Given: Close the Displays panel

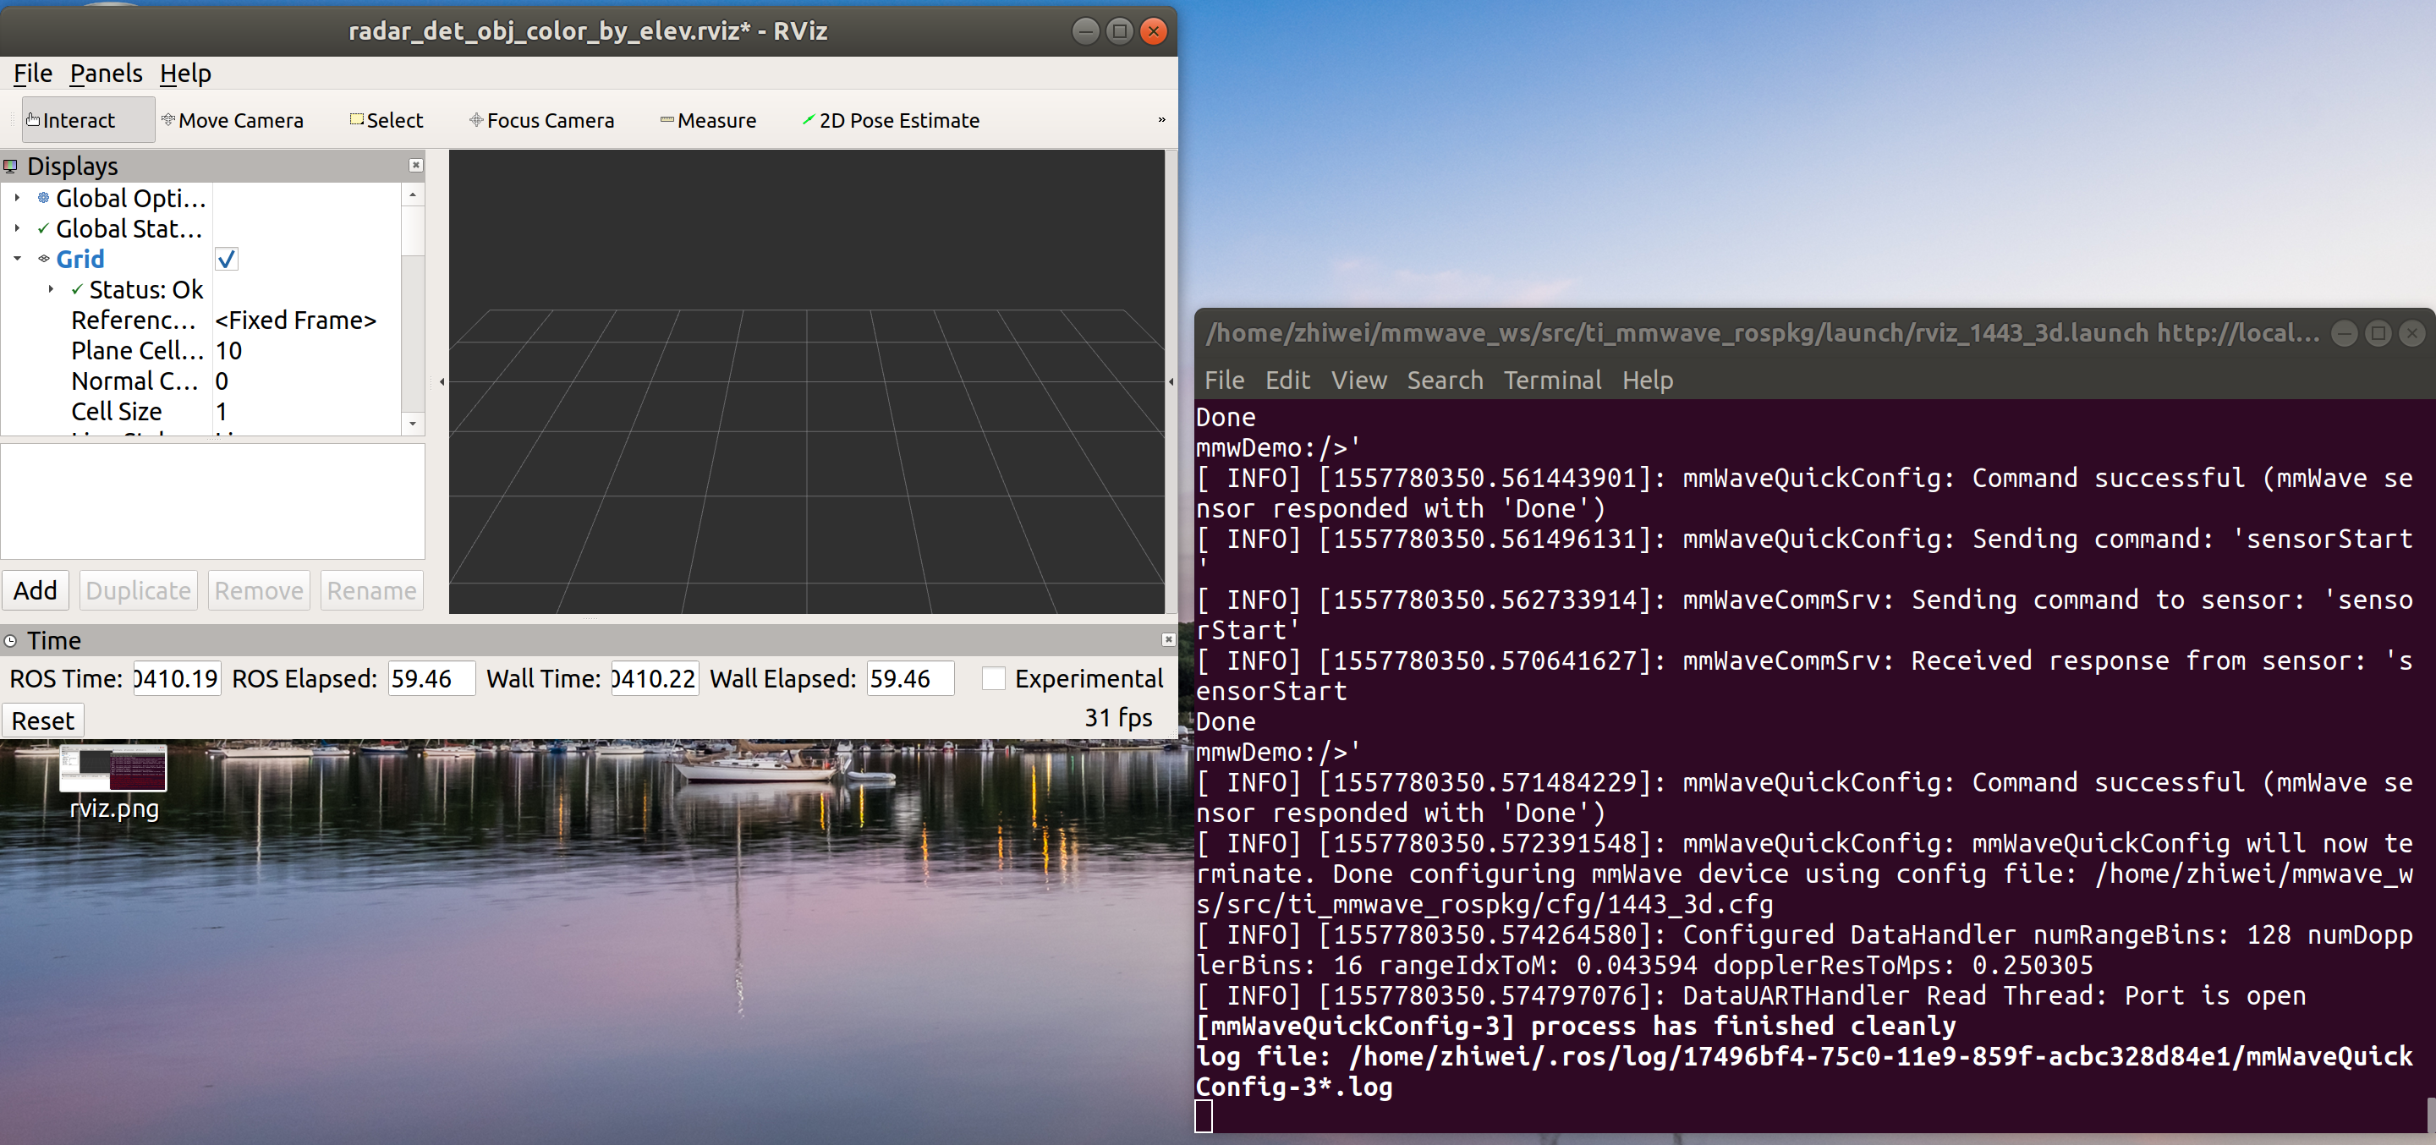Looking at the screenshot, I should pos(415,166).
